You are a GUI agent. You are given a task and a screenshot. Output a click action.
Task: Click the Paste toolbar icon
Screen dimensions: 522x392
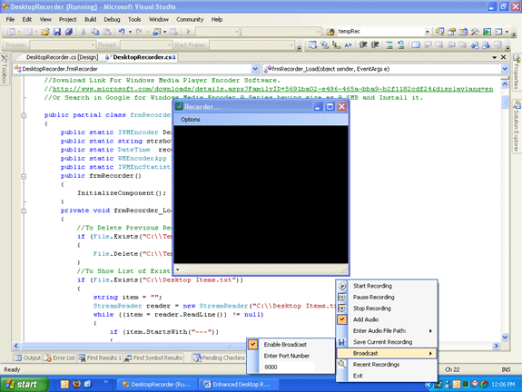tap(107, 32)
